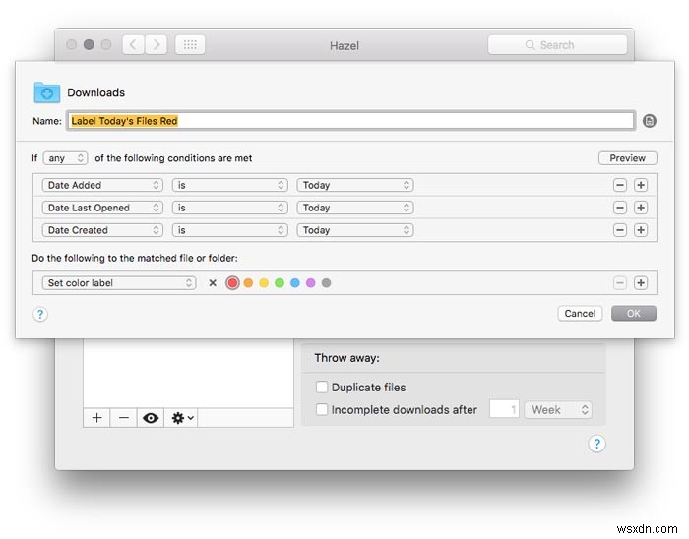Viewport: 689px width, 539px height.
Task: Add another action with plus button
Action: [x=641, y=283]
